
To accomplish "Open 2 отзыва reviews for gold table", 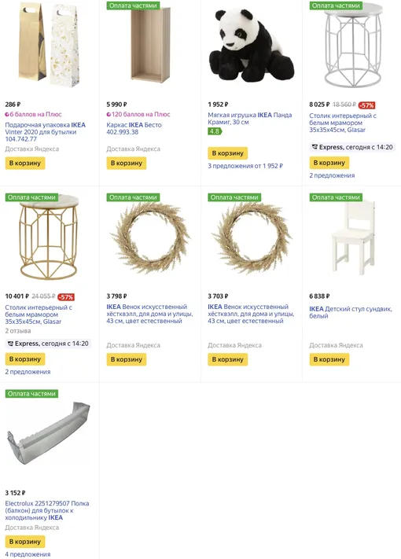I will pos(18,331).
